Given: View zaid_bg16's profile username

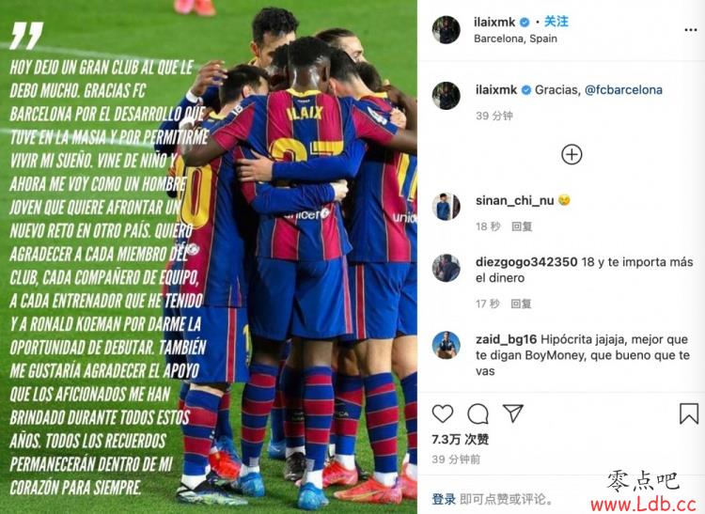Looking at the screenshot, I should (507, 339).
